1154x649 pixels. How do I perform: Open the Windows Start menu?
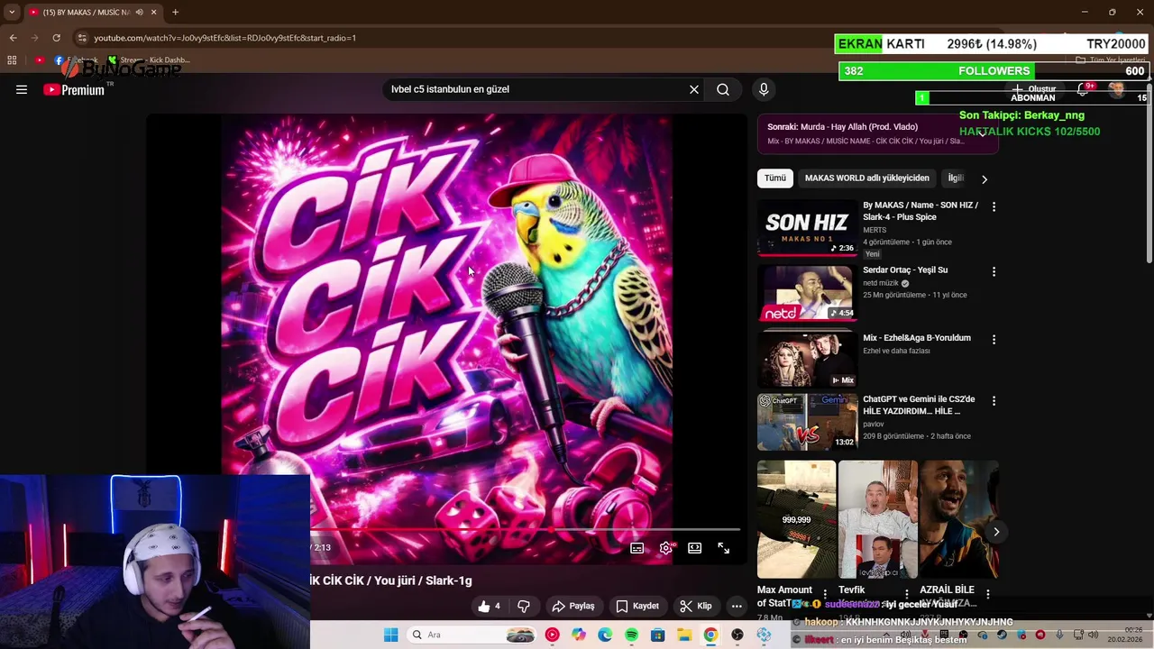pos(390,635)
